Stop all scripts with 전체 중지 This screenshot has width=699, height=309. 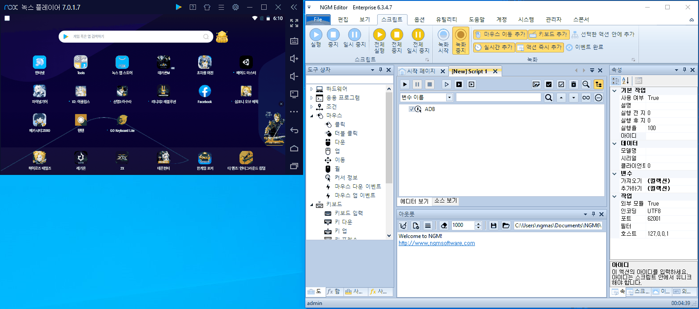point(396,41)
